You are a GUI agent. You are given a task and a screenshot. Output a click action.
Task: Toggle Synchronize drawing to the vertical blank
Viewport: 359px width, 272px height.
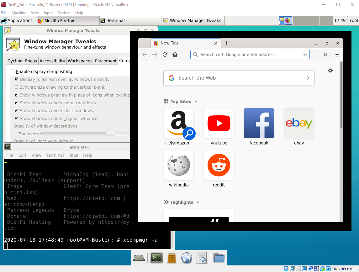click(x=16, y=87)
